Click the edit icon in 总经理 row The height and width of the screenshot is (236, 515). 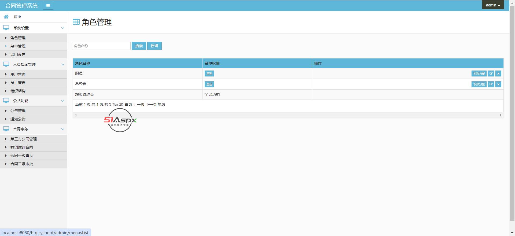tap(491, 84)
